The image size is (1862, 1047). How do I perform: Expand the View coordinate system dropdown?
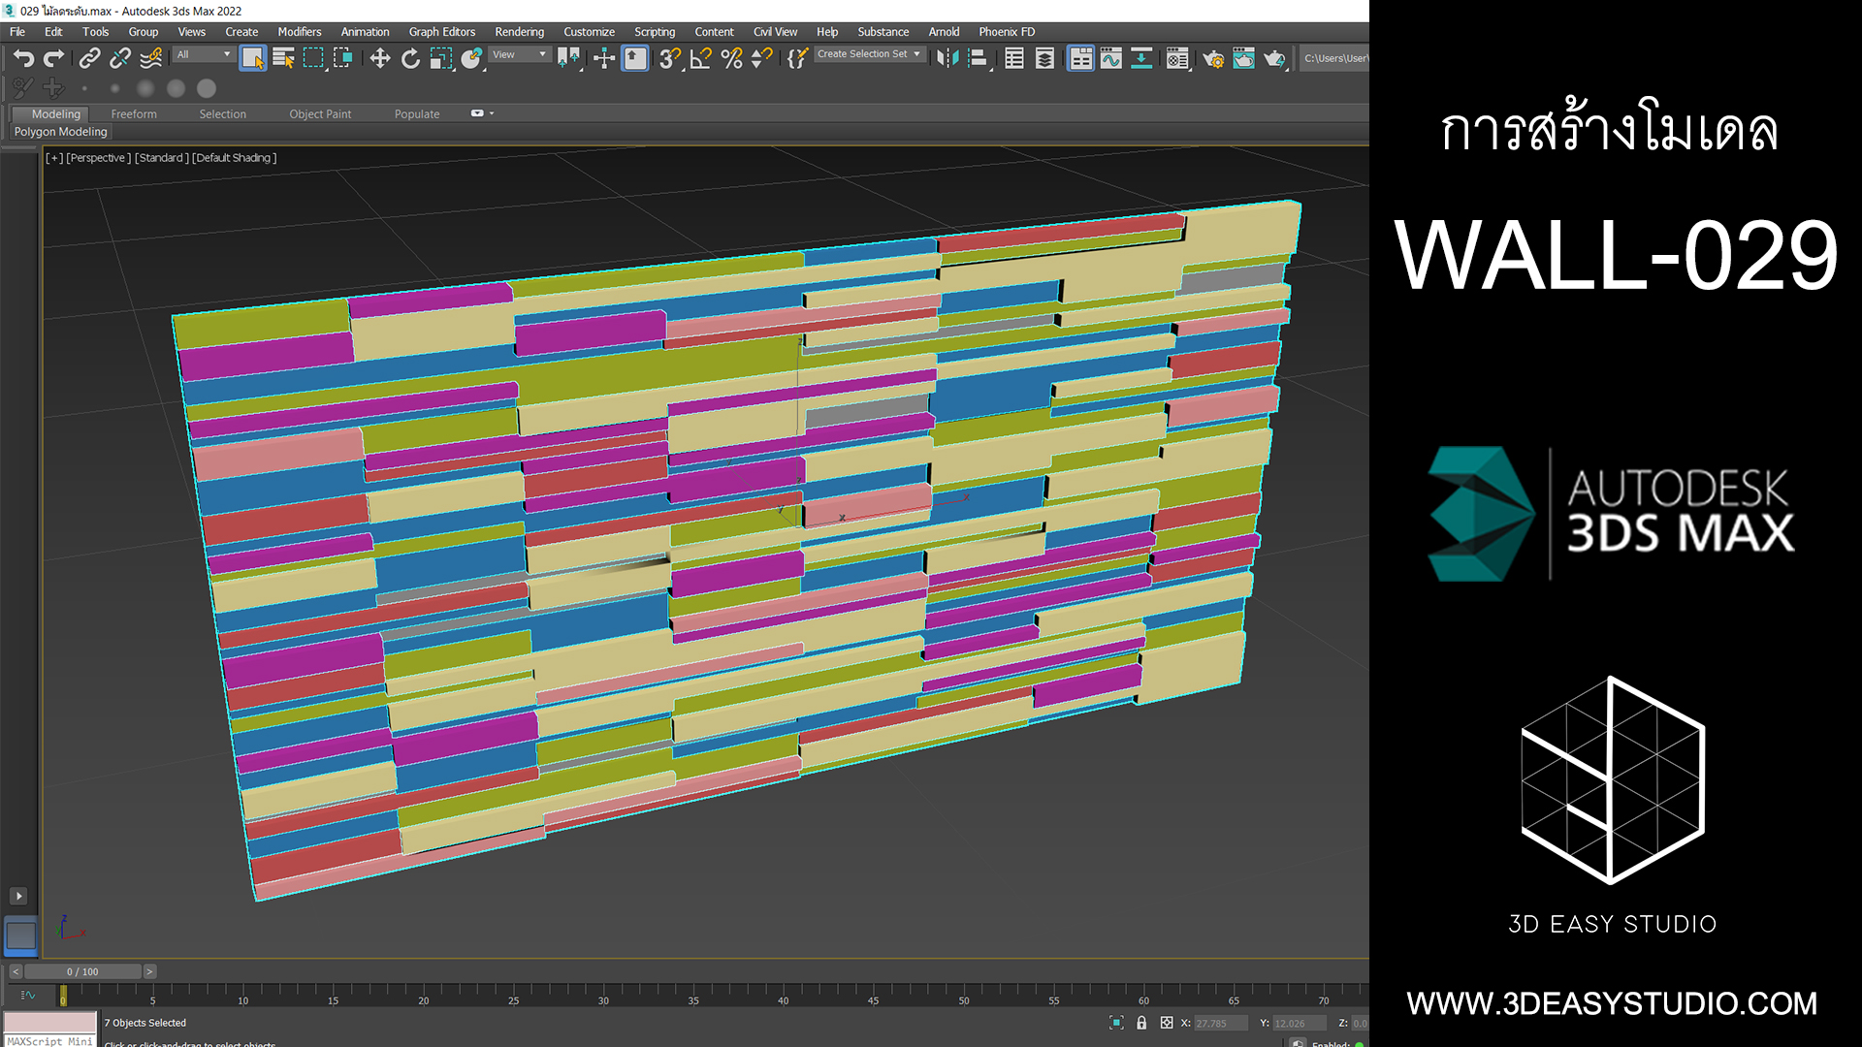(x=519, y=54)
